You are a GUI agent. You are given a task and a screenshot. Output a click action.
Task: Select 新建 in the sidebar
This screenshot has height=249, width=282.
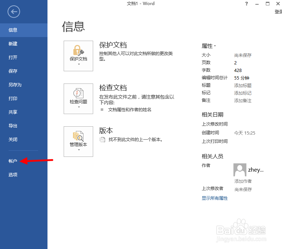(x=24, y=44)
